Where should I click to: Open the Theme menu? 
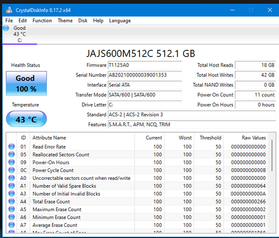(x=65, y=21)
